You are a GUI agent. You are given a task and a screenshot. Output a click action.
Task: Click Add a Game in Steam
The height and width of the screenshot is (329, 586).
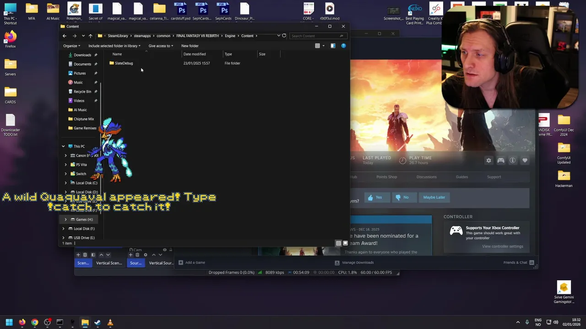tap(192, 262)
